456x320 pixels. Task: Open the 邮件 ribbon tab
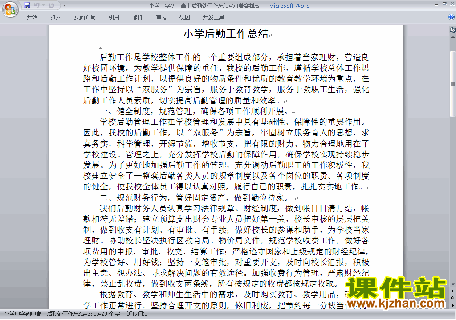tap(138, 17)
